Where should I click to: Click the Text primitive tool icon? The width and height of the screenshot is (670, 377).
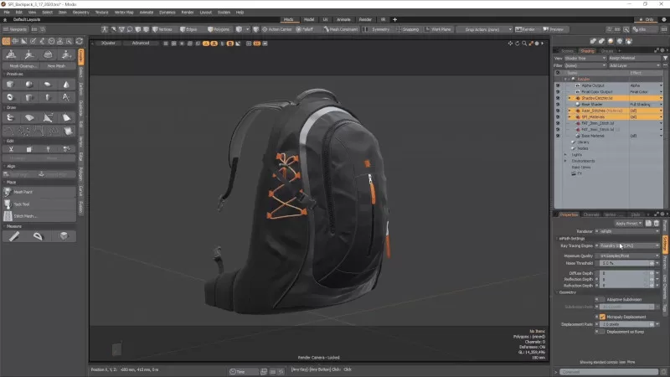67,97
